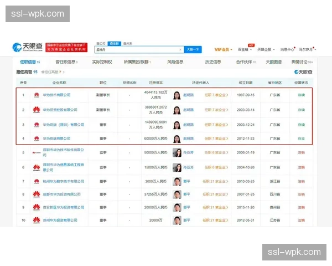Click the 天眼一下 search button
The image size is (332, 266).
tap(193, 49)
